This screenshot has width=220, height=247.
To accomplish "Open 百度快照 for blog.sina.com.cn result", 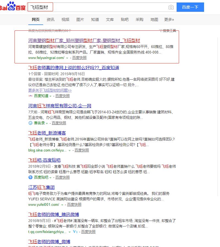I will click(82, 150).
